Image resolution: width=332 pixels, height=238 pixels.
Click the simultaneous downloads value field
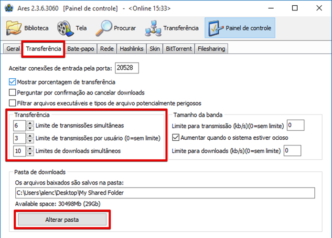[x=20, y=151]
